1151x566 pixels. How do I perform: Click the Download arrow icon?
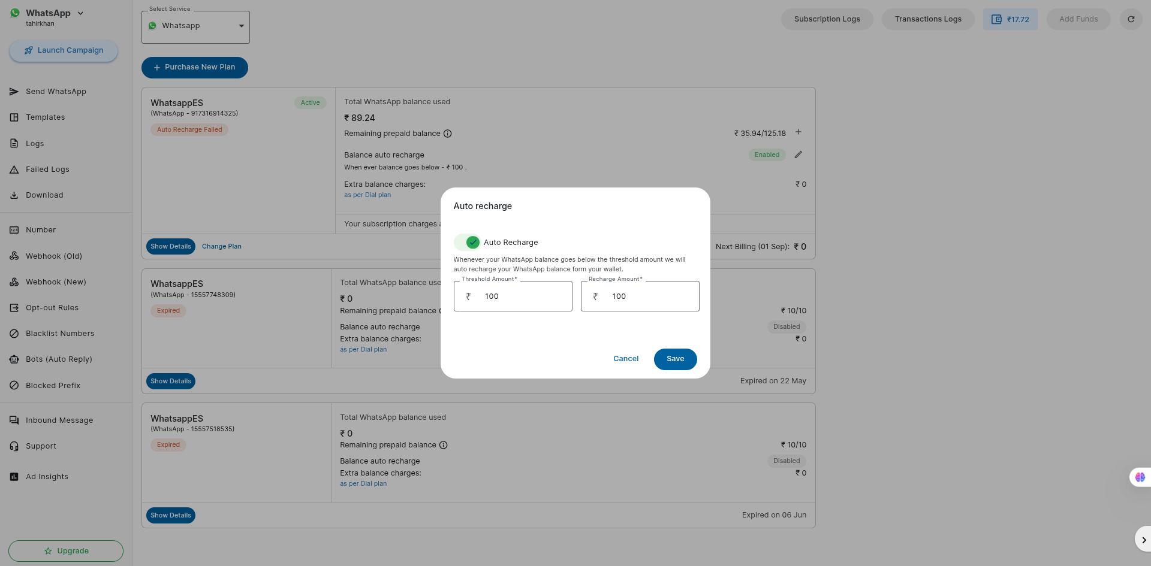14,195
